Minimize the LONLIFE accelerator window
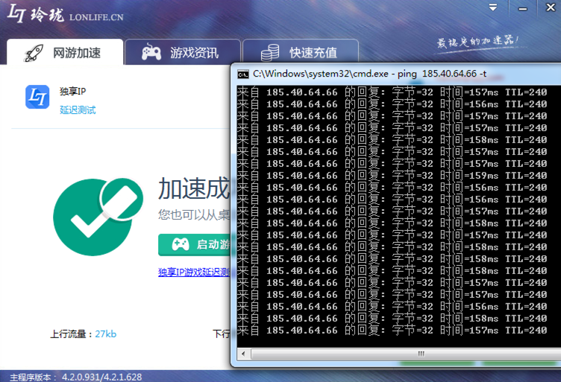The image size is (561, 382). coord(523,9)
